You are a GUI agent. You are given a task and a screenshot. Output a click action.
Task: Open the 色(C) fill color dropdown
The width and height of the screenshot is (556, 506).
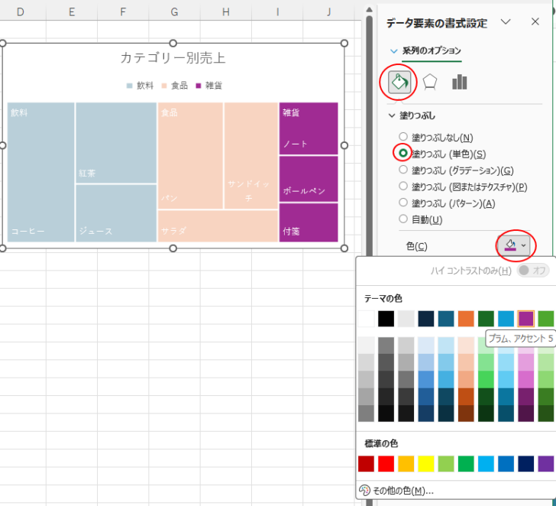tap(515, 245)
